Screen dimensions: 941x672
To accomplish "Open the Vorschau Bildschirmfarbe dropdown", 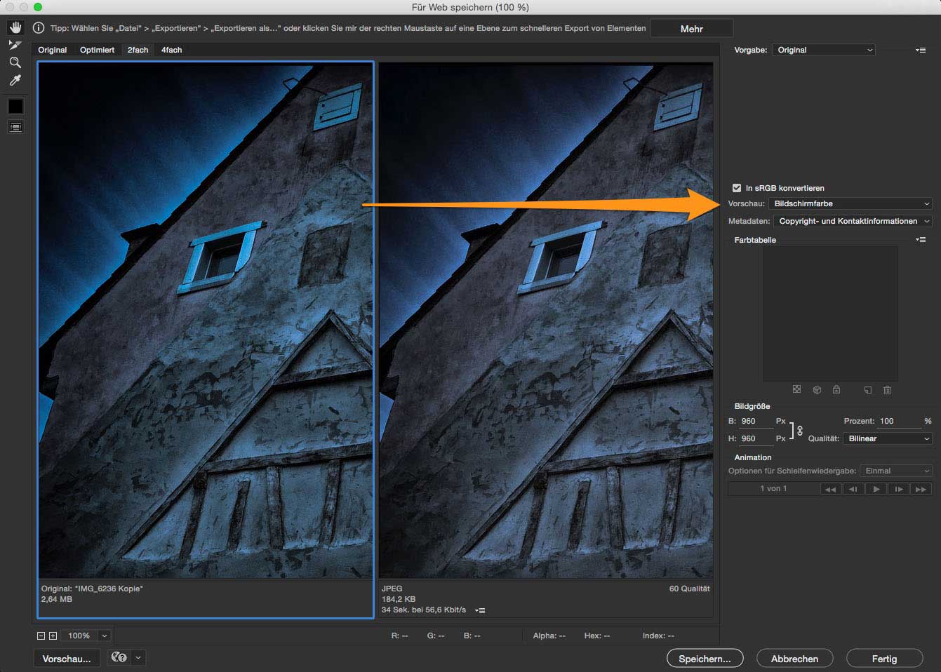I will coord(850,203).
